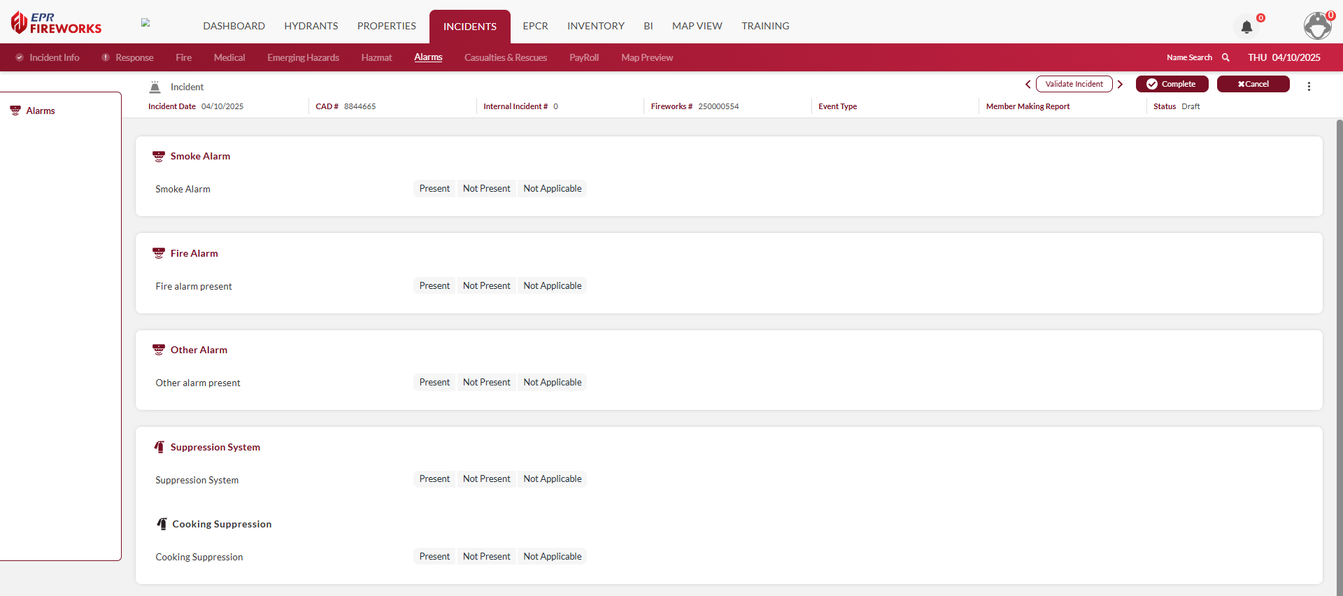Set Other alarm to Not Applicable
The width and height of the screenshot is (1343, 596).
[552, 383]
